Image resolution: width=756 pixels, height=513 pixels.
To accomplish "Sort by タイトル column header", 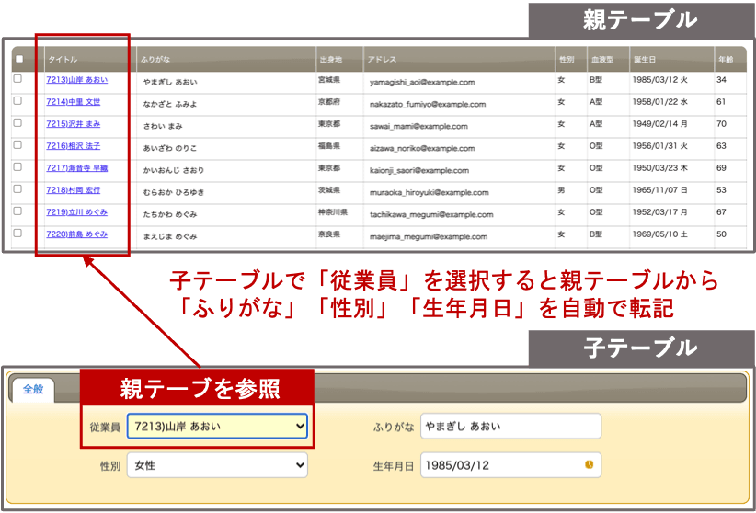I will pyautogui.click(x=63, y=60).
